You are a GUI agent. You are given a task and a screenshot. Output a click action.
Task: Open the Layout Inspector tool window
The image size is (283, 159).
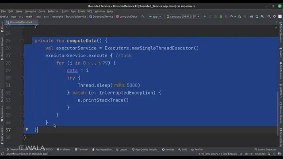(x=265, y=149)
